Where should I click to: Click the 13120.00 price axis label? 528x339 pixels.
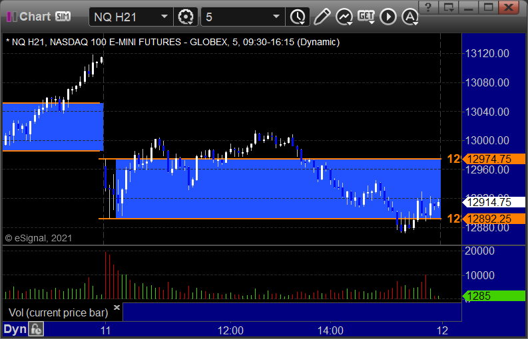[487, 53]
